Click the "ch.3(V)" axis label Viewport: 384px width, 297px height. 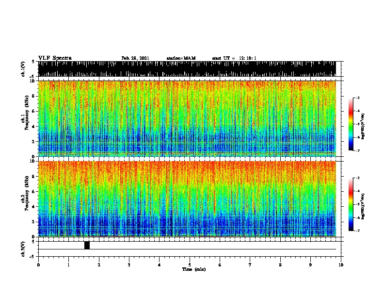pyautogui.click(x=23, y=249)
